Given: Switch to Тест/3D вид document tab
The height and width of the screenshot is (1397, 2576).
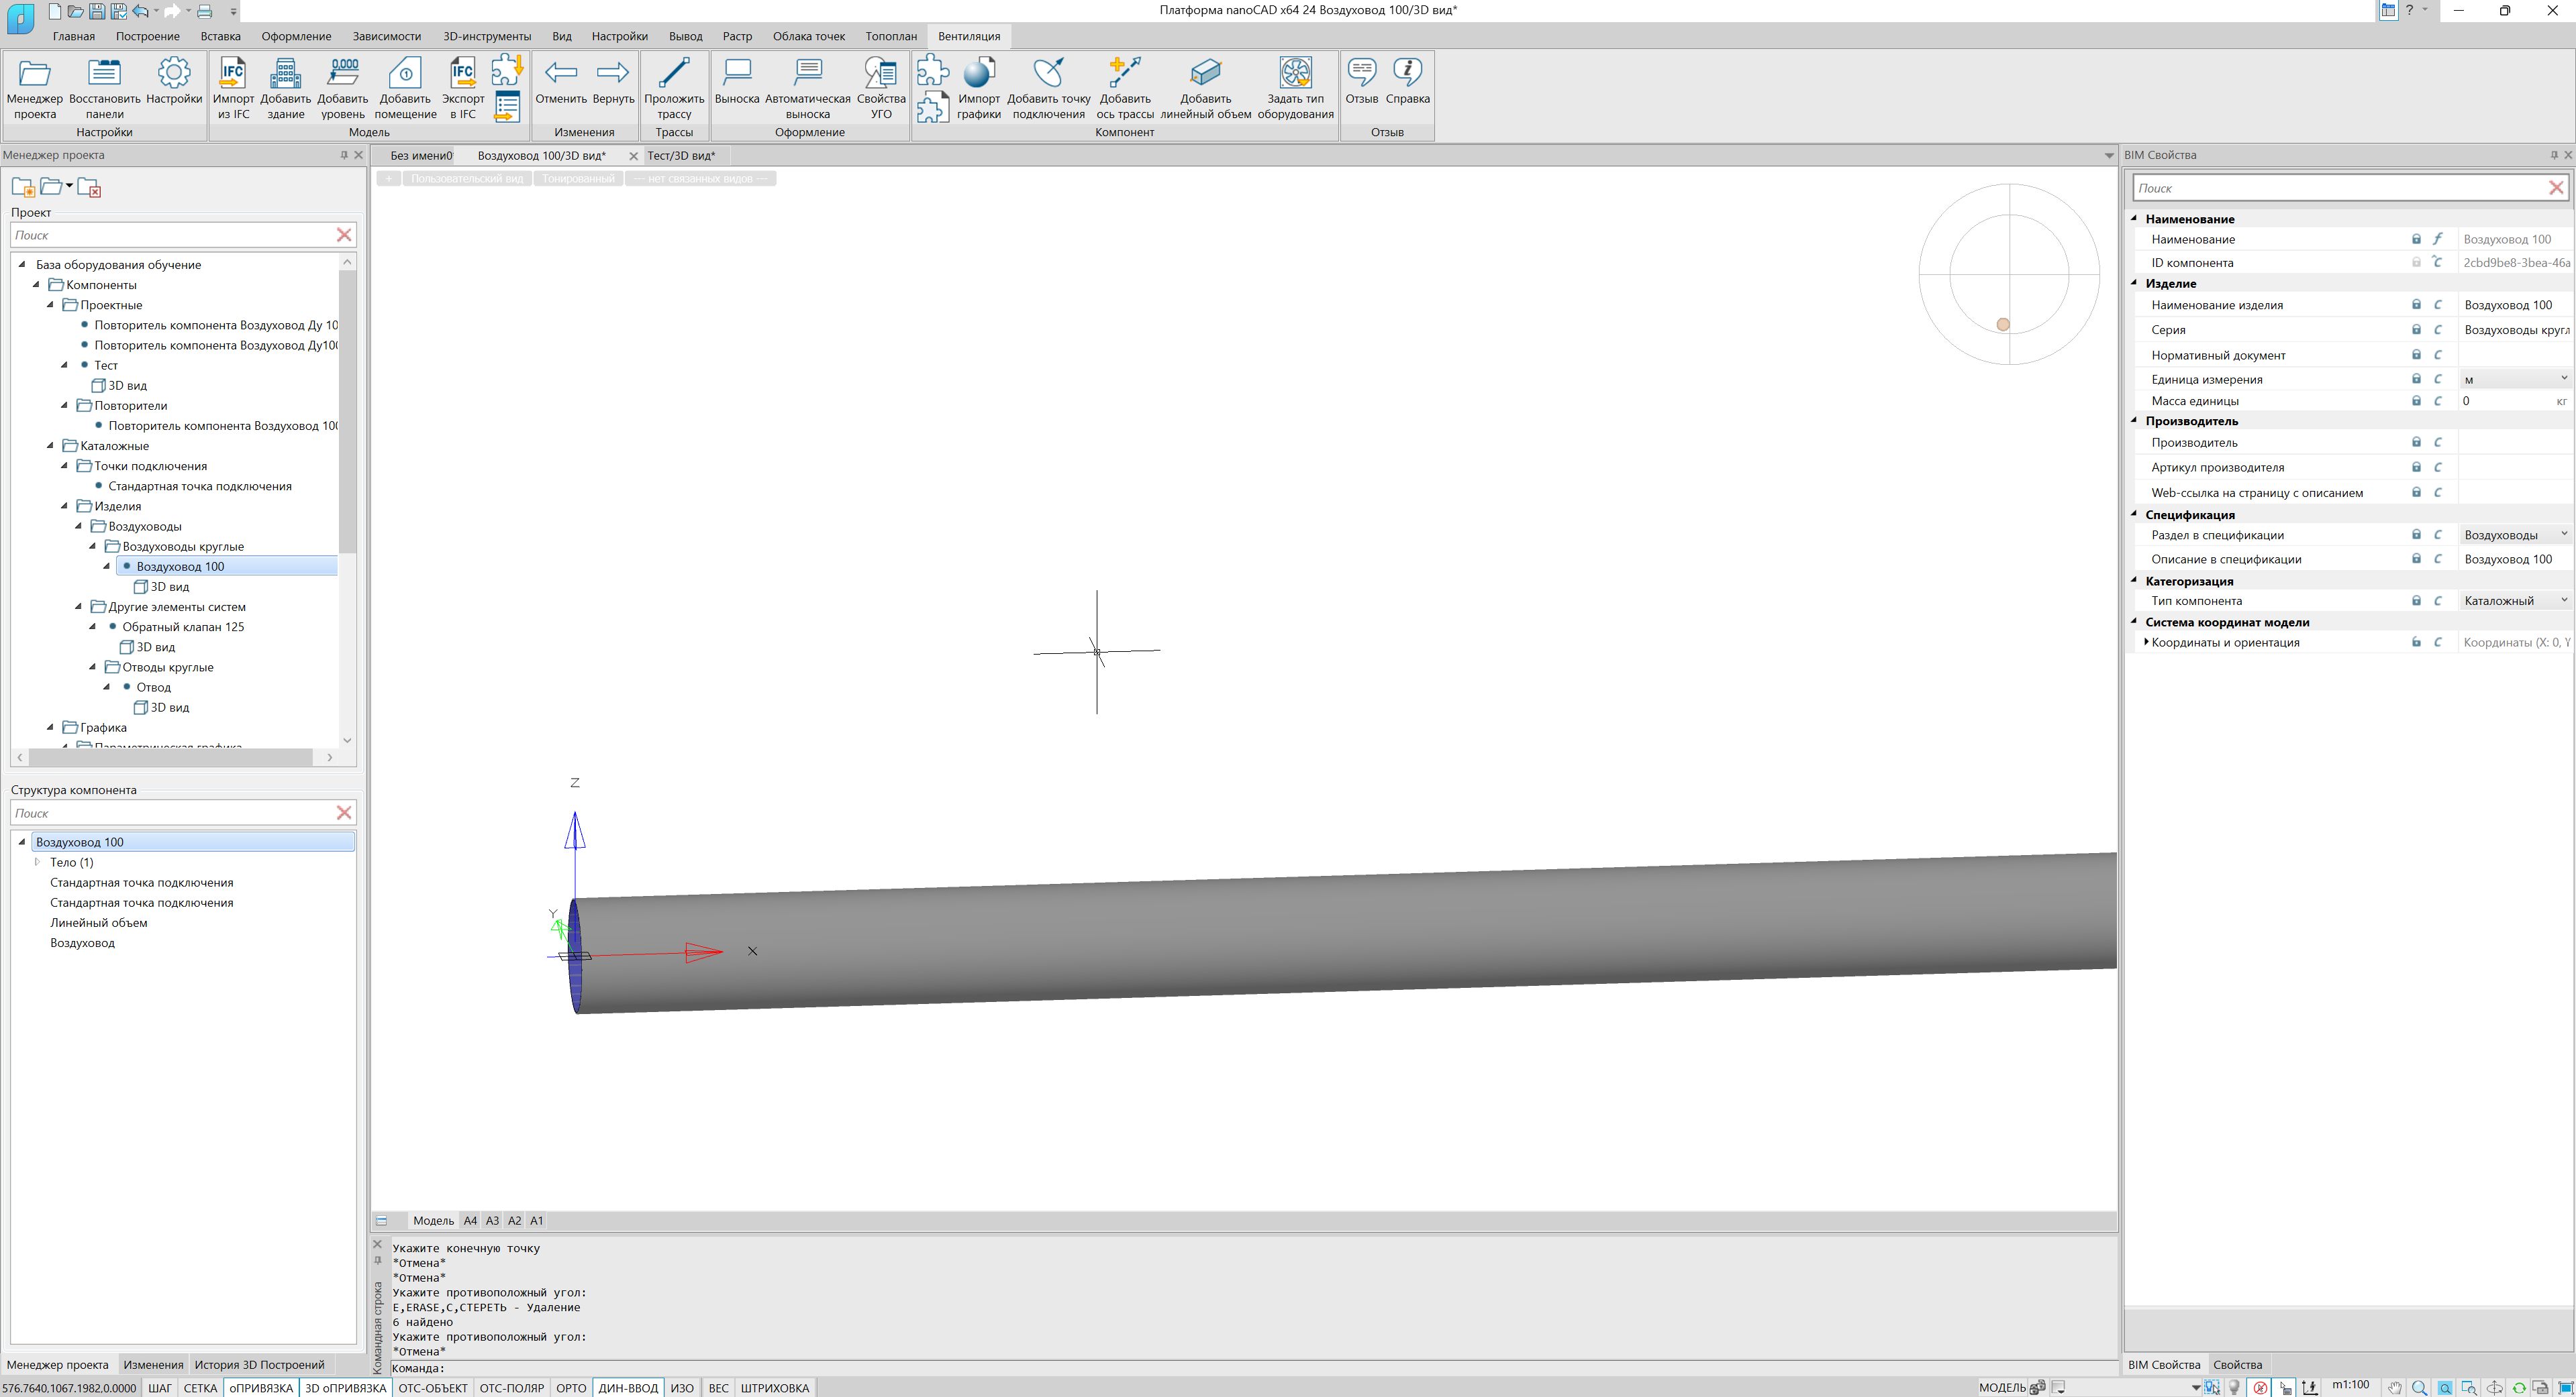Looking at the screenshot, I should click(x=681, y=156).
